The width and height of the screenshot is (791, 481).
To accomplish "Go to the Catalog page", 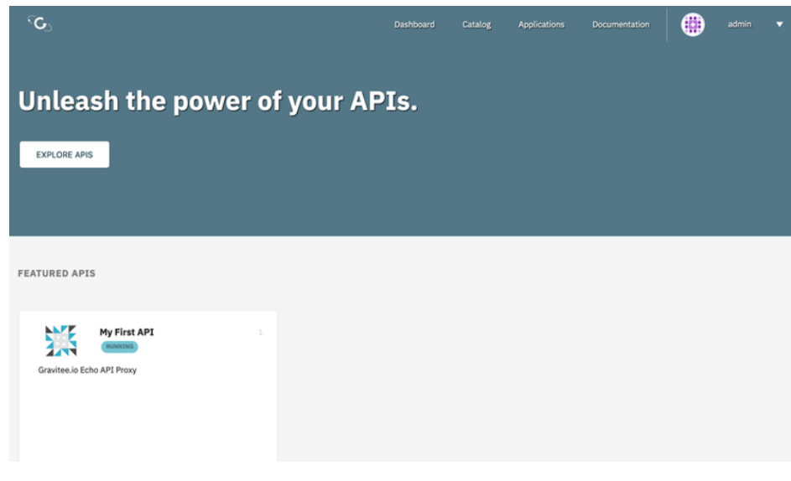I will (476, 25).
